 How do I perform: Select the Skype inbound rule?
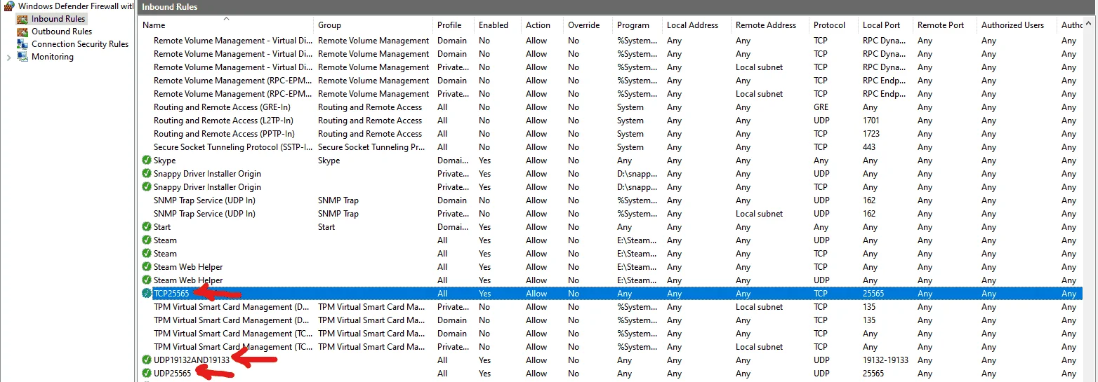[x=165, y=161]
